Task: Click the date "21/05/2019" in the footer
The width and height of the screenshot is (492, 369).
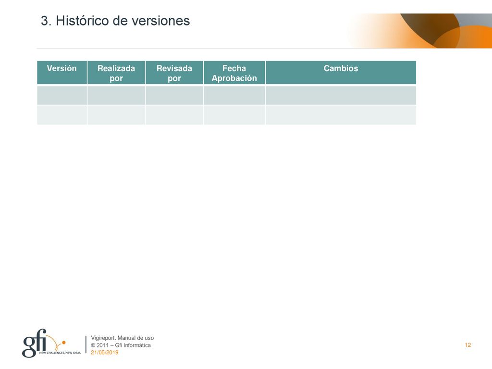Action: pos(105,352)
